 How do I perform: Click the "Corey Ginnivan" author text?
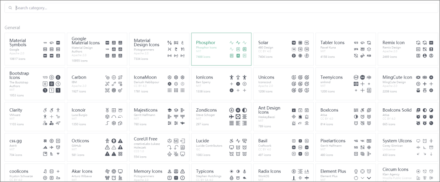pos(392,146)
